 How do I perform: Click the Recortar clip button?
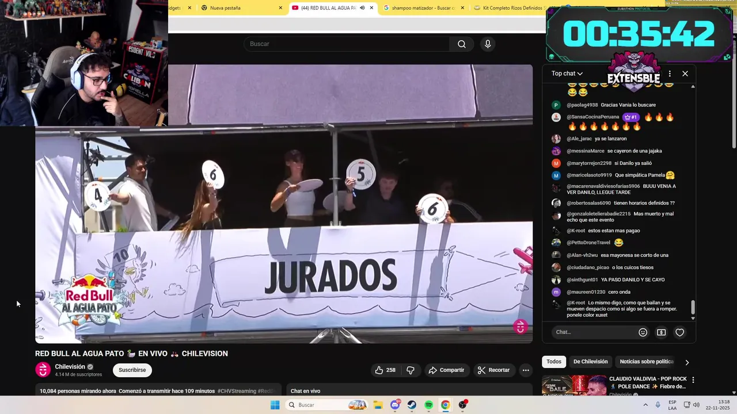[493, 370]
